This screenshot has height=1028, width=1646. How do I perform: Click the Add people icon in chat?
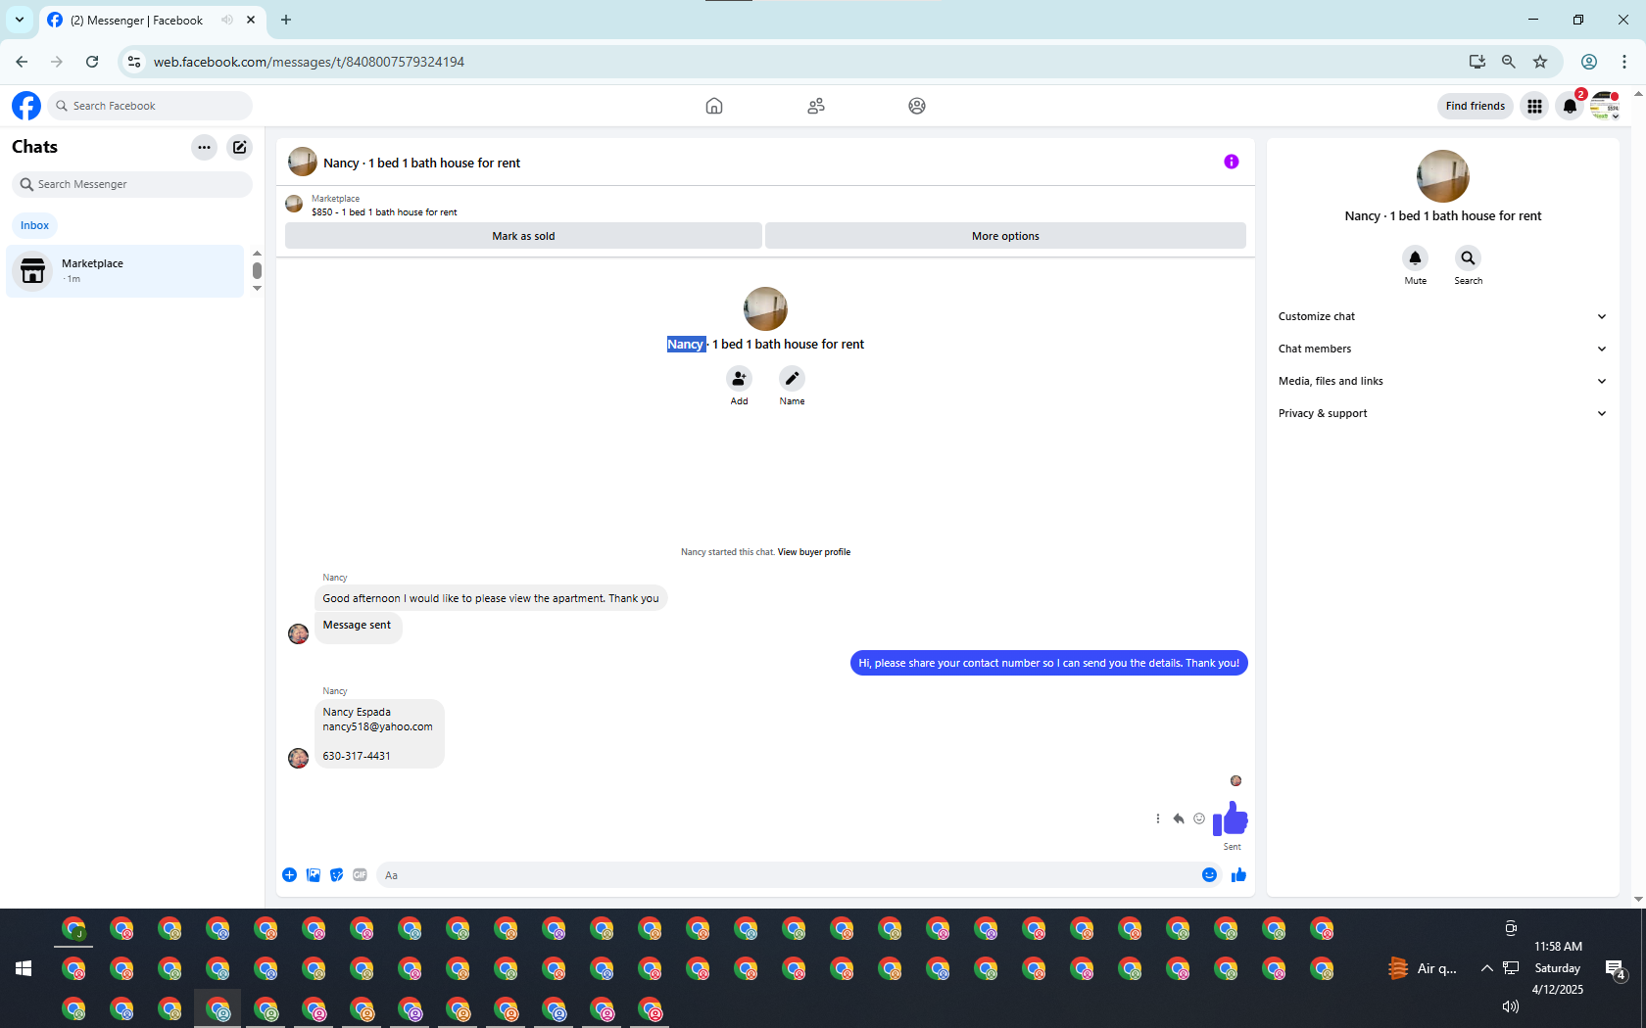tap(740, 378)
